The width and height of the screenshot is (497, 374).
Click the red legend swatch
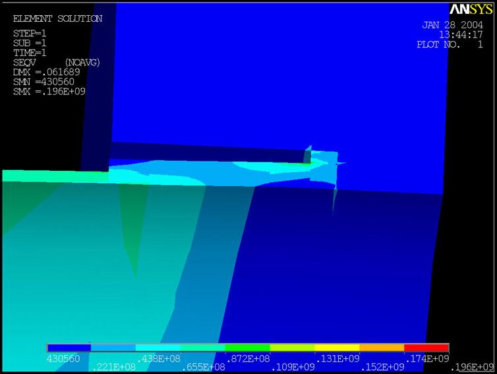click(x=426, y=348)
